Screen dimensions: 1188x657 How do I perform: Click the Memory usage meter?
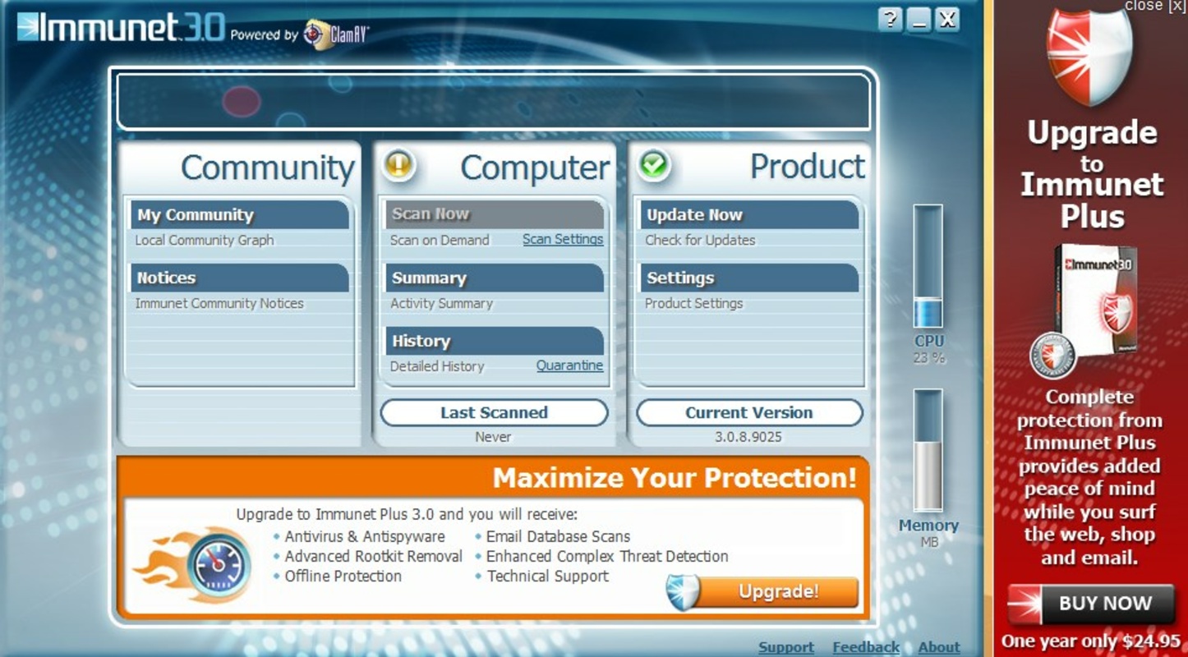[x=928, y=451]
